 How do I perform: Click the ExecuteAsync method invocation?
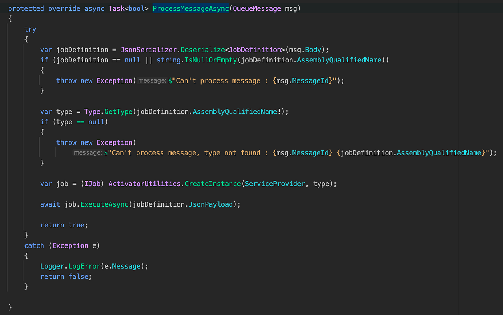[x=104, y=204]
